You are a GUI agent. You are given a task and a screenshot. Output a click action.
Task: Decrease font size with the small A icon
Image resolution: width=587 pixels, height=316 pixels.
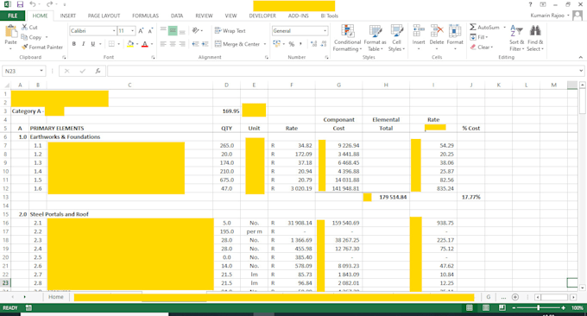point(150,31)
